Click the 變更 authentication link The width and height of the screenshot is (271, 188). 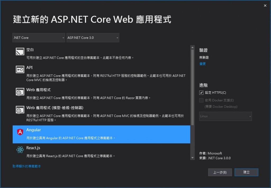(202, 64)
